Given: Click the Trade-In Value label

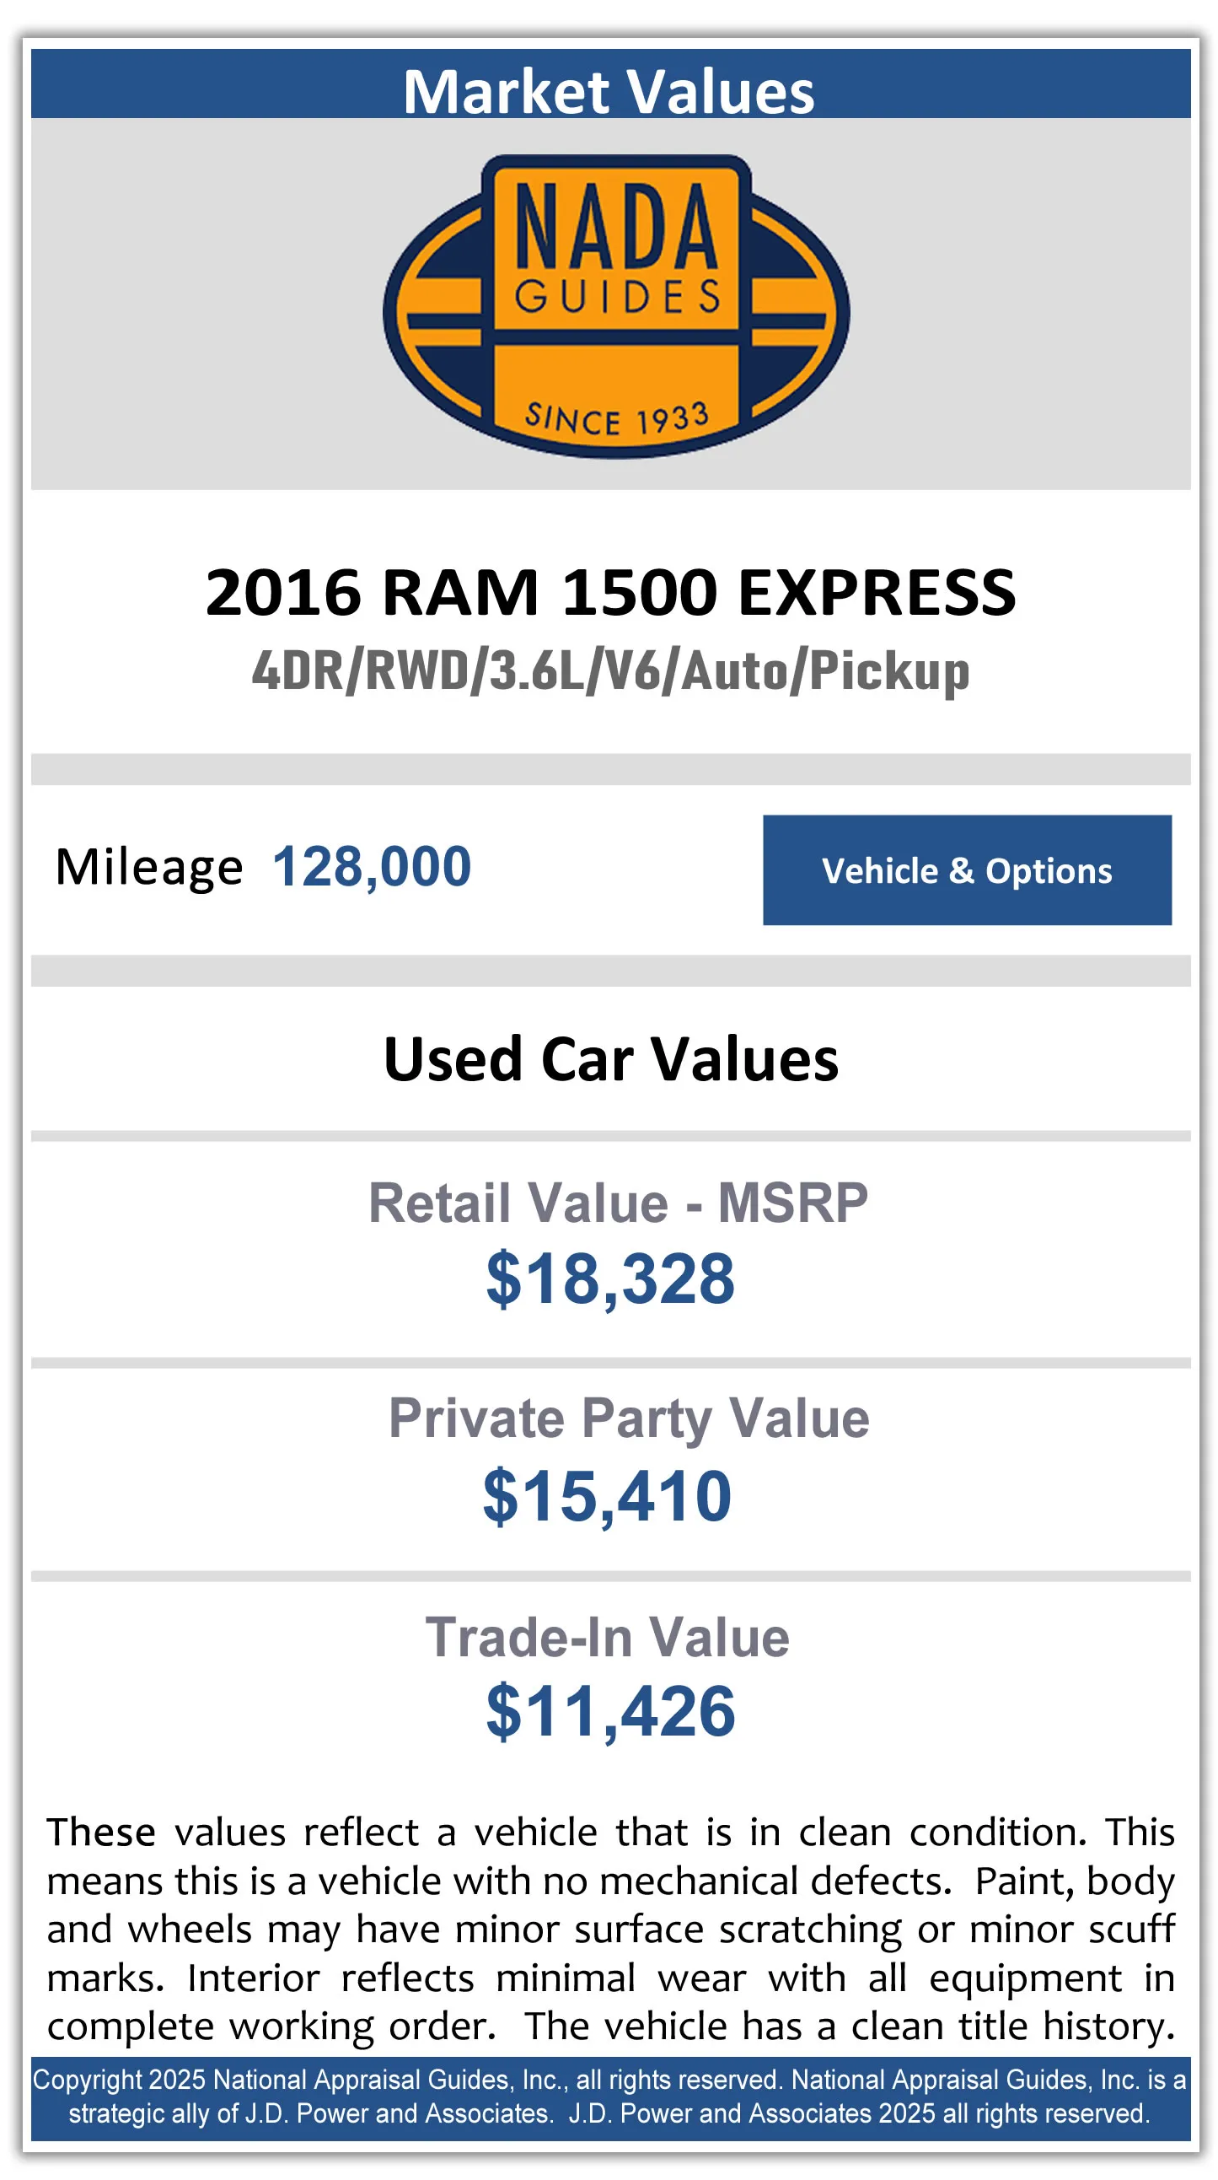Looking at the screenshot, I should [x=607, y=1638].
